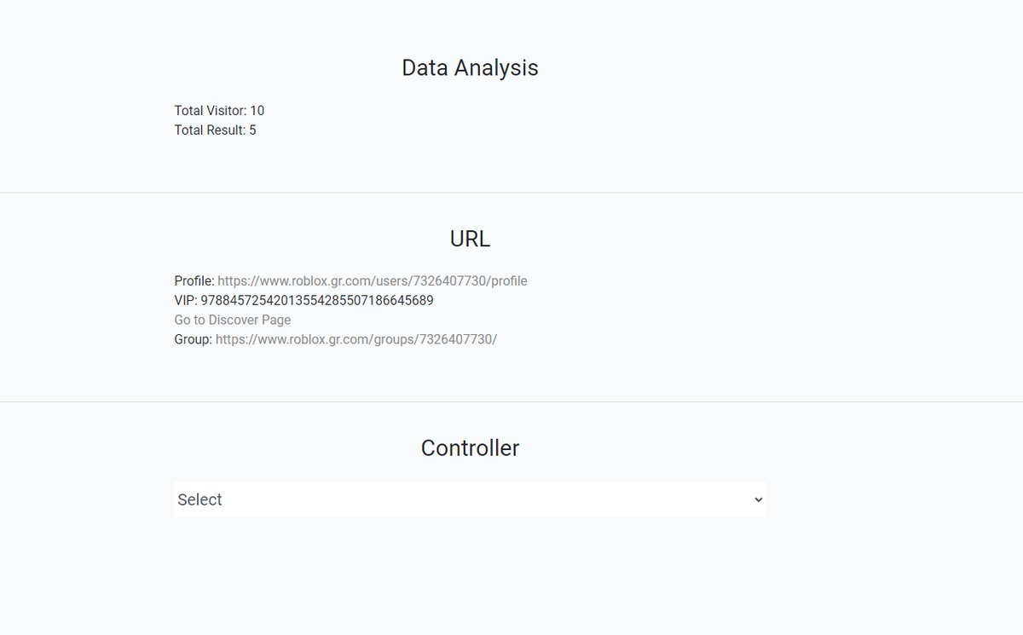Screen dimensions: 1023x635
Task: Open the Group roblox.gr.com groups link
Action: [356, 339]
